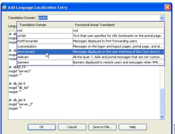The image size is (175, 134).
Task: Click the webvpn layer 7 description cell
Action: pyautogui.click(x=118, y=57)
